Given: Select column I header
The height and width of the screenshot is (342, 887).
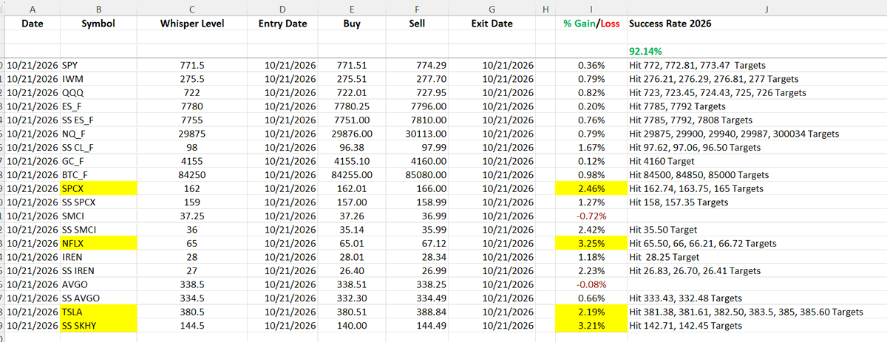Looking at the screenshot, I should coord(590,8).
